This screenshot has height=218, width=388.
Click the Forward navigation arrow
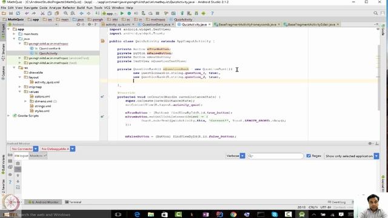89,13
